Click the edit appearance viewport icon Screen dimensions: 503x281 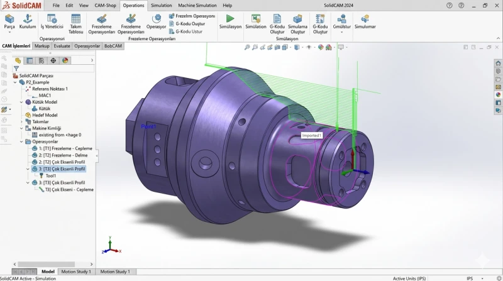click(x=321, y=48)
